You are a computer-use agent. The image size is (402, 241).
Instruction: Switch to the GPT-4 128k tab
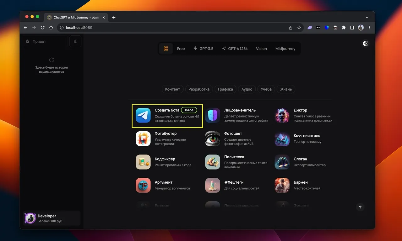point(235,49)
